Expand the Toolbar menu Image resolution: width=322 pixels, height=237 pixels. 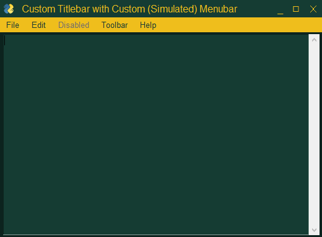[x=115, y=25]
